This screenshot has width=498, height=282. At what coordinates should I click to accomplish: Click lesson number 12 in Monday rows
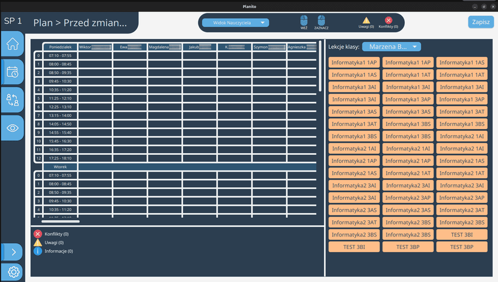pos(38,158)
